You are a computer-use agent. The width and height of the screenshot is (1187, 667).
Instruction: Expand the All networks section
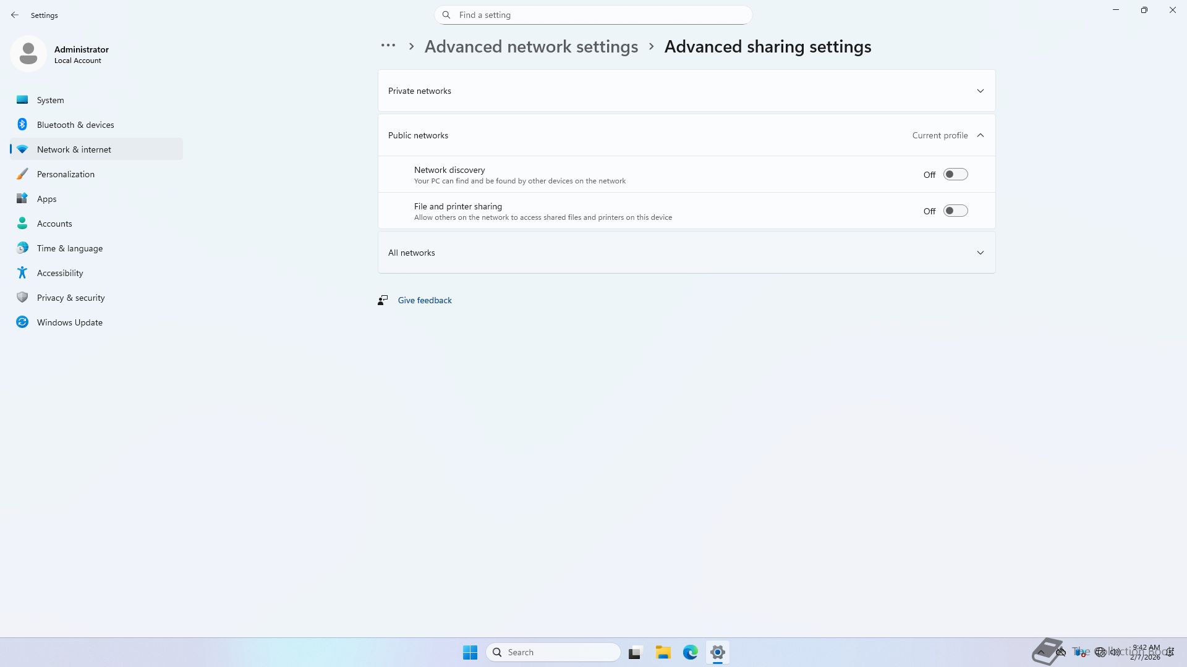coord(980,253)
